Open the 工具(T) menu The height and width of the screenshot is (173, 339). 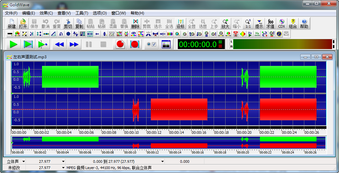tap(82, 13)
